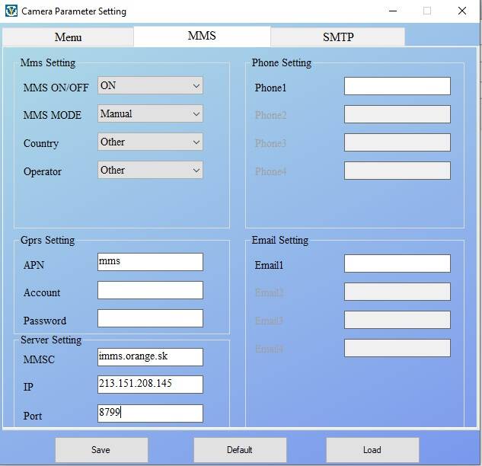482x466 pixels.
Task: Click the Default button
Action: (240, 450)
